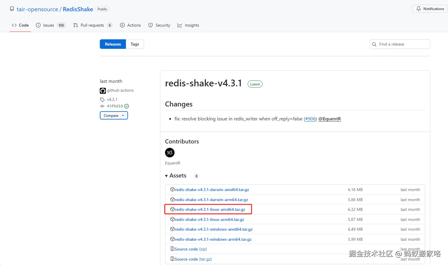Click package icon of windows-amd64 asset
The width and height of the screenshot is (448, 265).
click(x=172, y=229)
